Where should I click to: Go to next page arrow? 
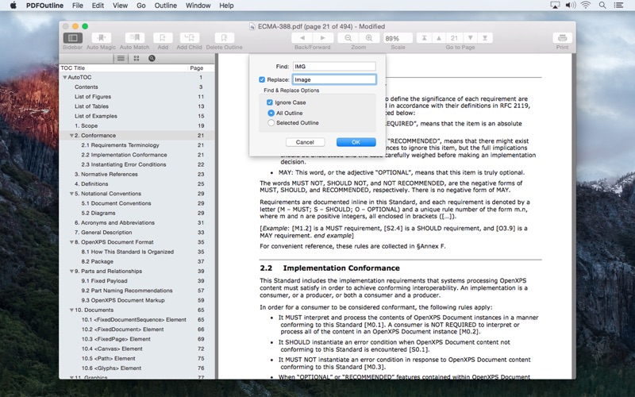coord(470,38)
